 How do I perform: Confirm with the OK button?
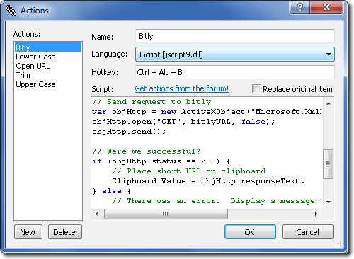(250, 232)
